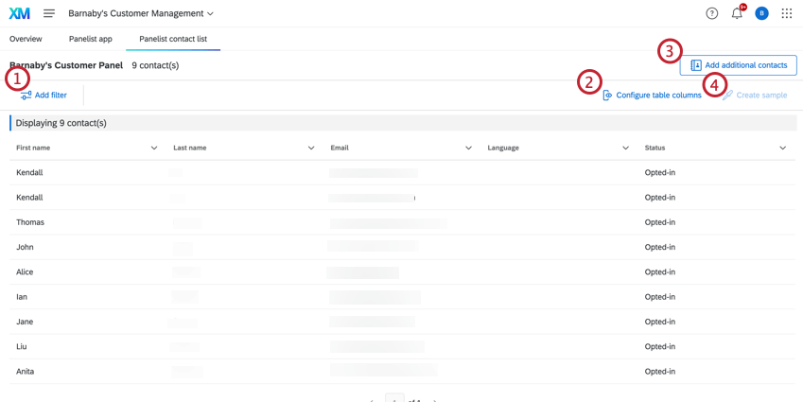Select the Thomas contact row
The width and height of the screenshot is (803, 402).
403,222
